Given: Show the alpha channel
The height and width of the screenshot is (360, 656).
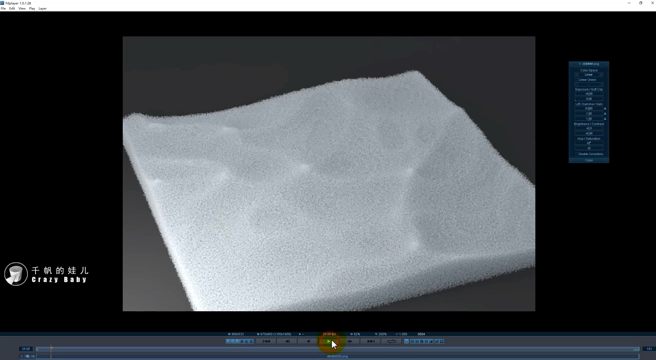Looking at the screenshot, I should coord(242,341).
